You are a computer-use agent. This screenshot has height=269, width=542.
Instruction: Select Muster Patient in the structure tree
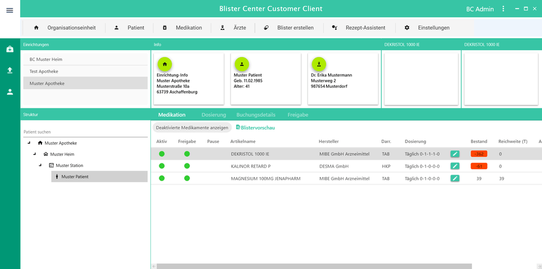click(x=100, y=177)
